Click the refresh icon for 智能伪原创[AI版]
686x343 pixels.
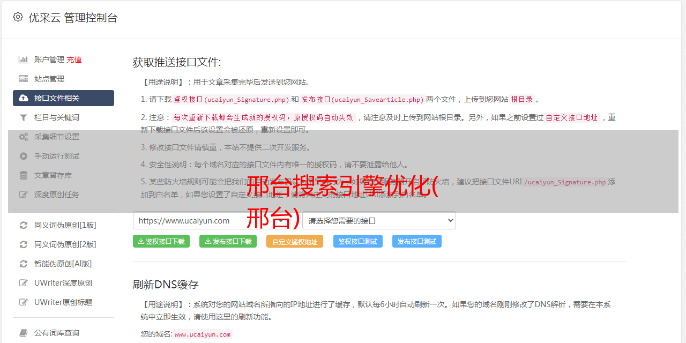pos(24,264)
